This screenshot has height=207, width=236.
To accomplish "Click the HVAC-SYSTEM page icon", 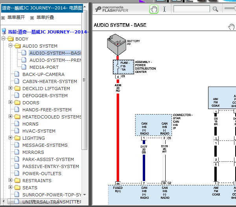I will 17,131.
